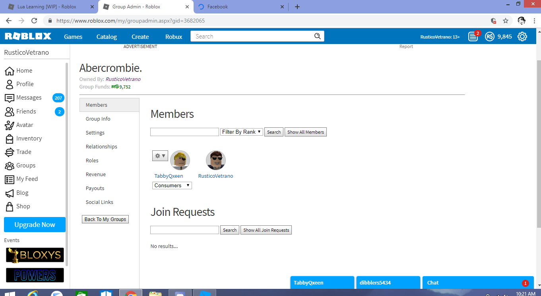Screen dimensions: 541x296
Task: Click the Back To My Groups button
Action: (105, 219)
